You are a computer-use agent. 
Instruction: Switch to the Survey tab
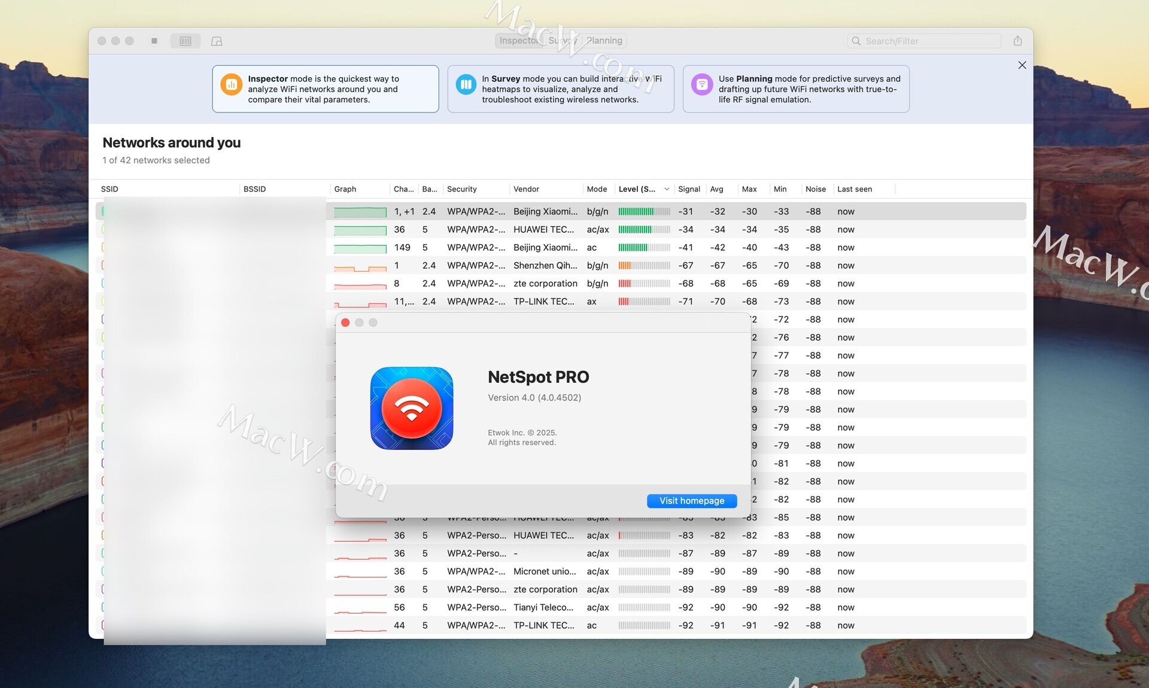tap(563, 41)
